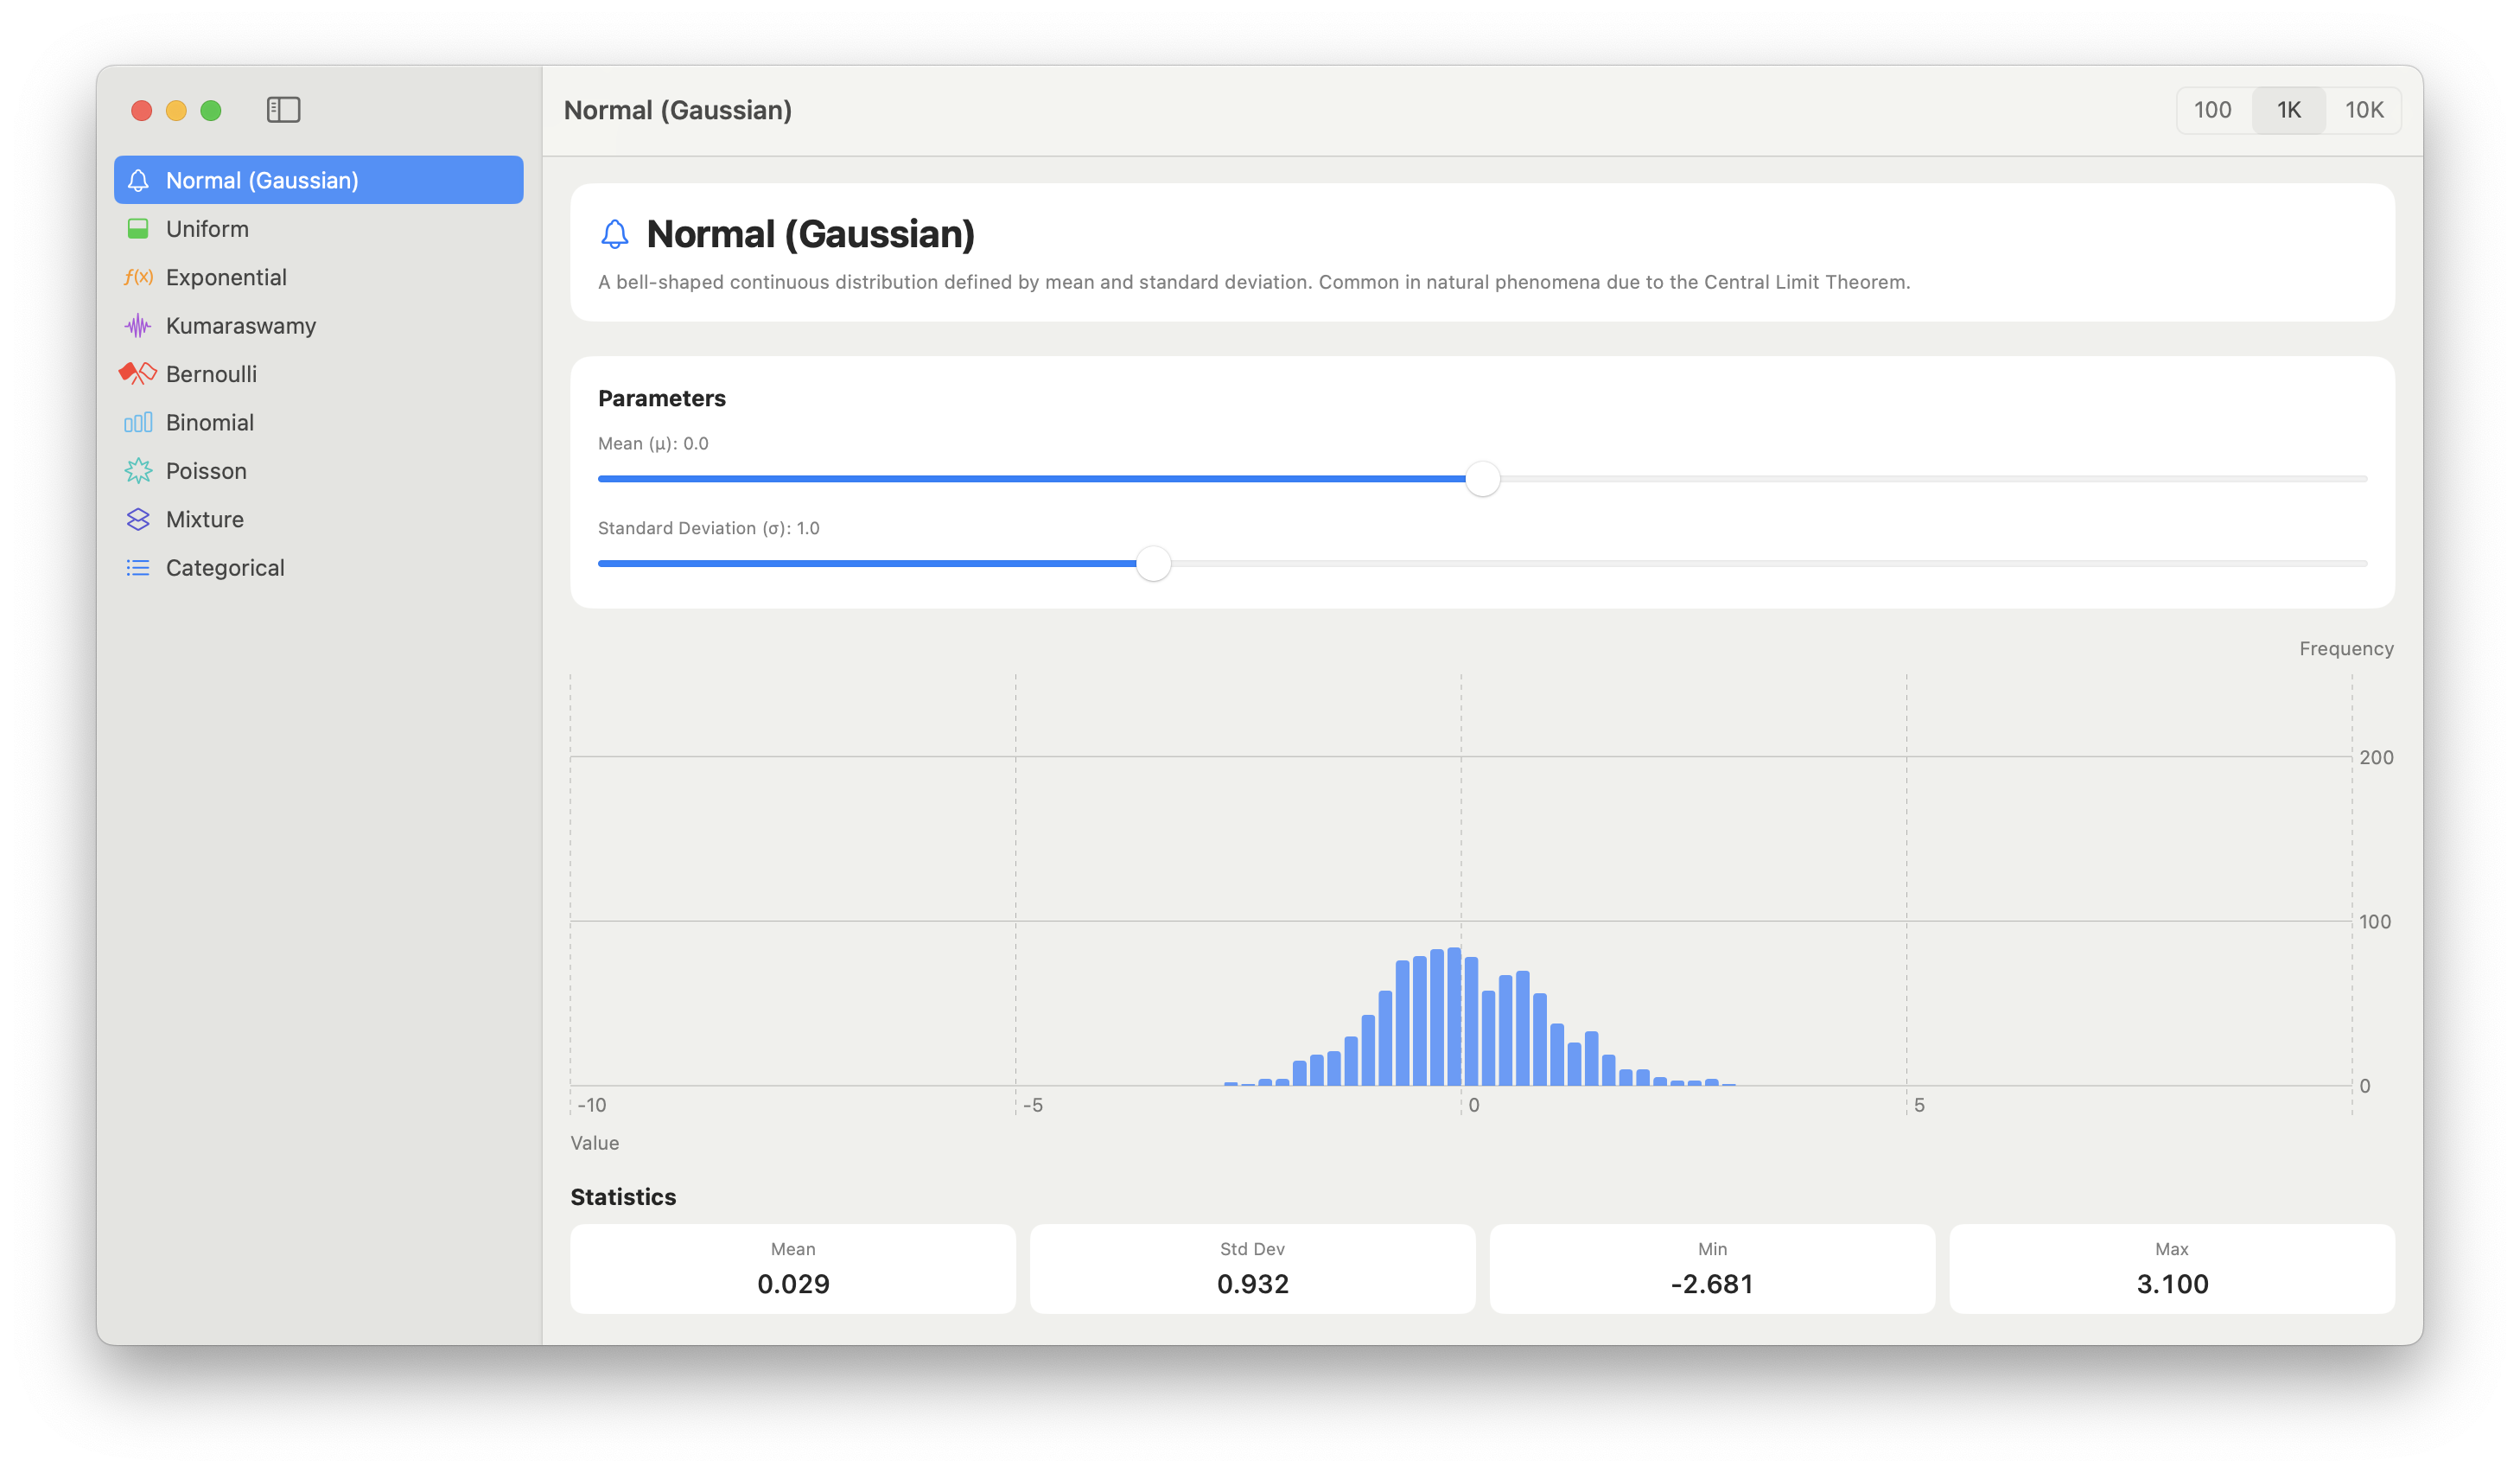Viewport: 2520px width, 1473px height.
Task: Click the Mixture layers icon
Action: (138, 519)
